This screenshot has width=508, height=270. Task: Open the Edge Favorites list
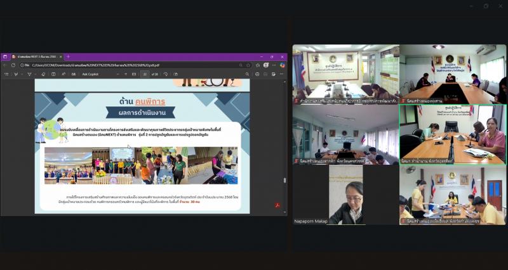click(258, 65)
